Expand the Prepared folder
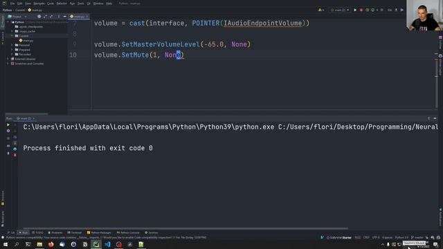This screenshot has height=249, width=443. coord(12,50)
